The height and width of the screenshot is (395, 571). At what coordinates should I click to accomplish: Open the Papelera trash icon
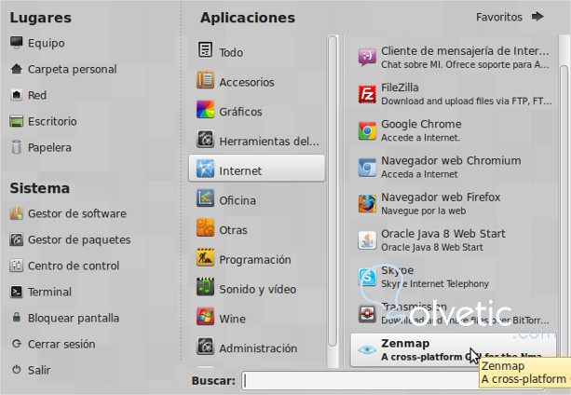click(17, 147)
